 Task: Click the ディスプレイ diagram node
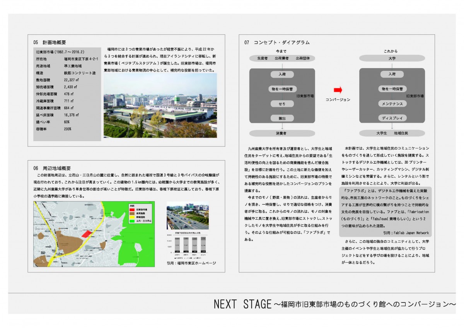coord(392,118)
